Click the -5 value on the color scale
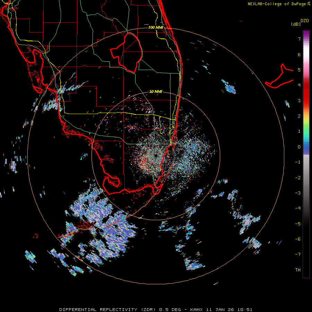This screenshot has height=312, width=312. (x=298, y=224)
